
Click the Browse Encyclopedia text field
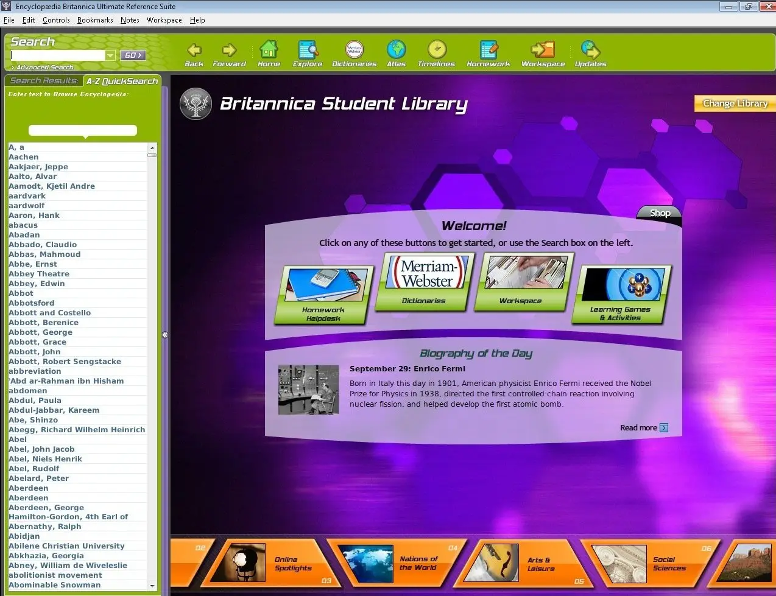tap(83, 130)
